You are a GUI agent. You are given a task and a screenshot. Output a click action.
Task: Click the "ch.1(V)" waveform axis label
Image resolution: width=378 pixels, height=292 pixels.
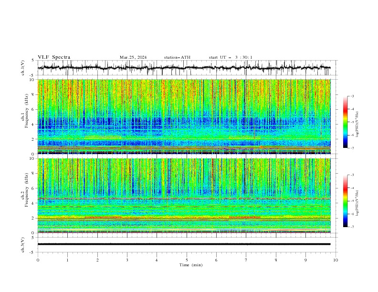[23, 68]
